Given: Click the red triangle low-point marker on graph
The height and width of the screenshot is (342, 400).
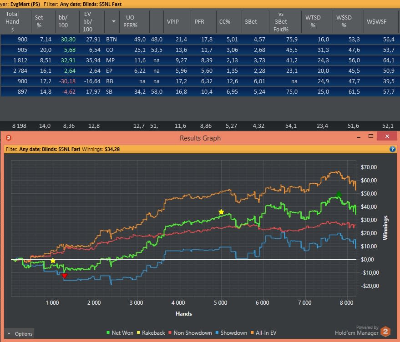Looking at the screenshot, I should (65, 276).
